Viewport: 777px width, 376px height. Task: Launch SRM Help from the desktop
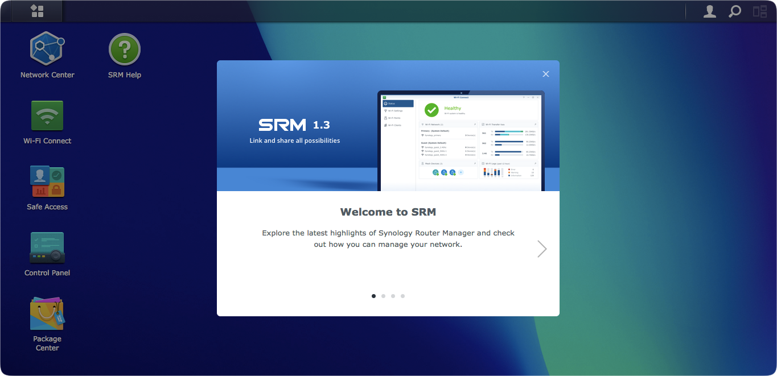coord(125,55)
